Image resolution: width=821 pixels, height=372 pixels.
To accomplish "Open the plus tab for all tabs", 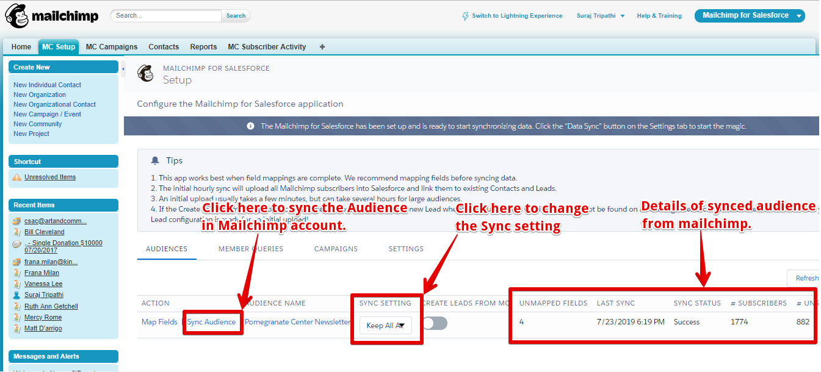I will [322, 47].
